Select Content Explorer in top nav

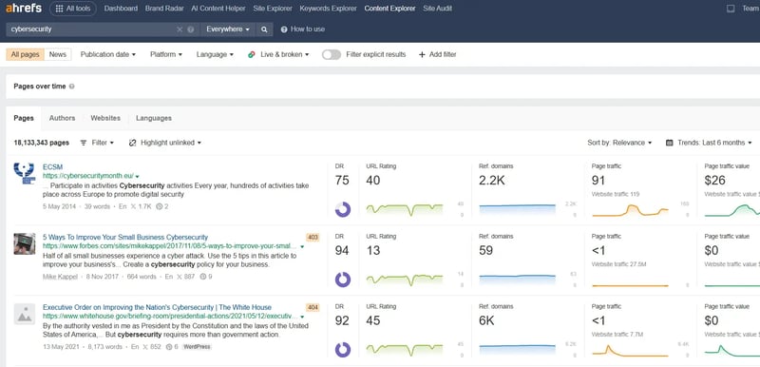point(389,9)
